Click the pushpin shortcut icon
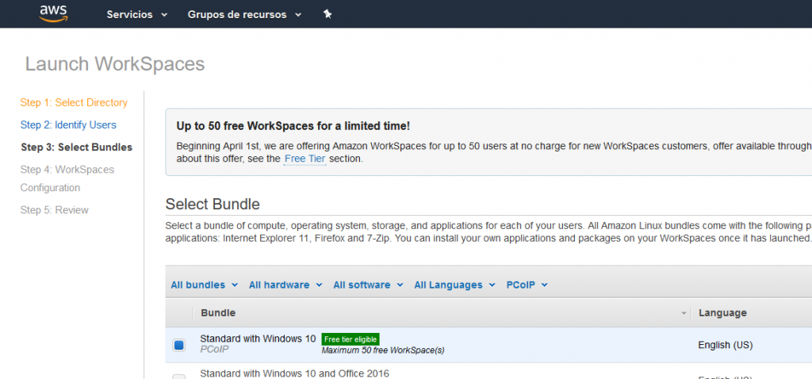812x379 pixels. [327, 14]
